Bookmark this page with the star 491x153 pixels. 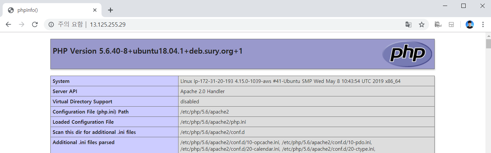[x=422, y=25]
